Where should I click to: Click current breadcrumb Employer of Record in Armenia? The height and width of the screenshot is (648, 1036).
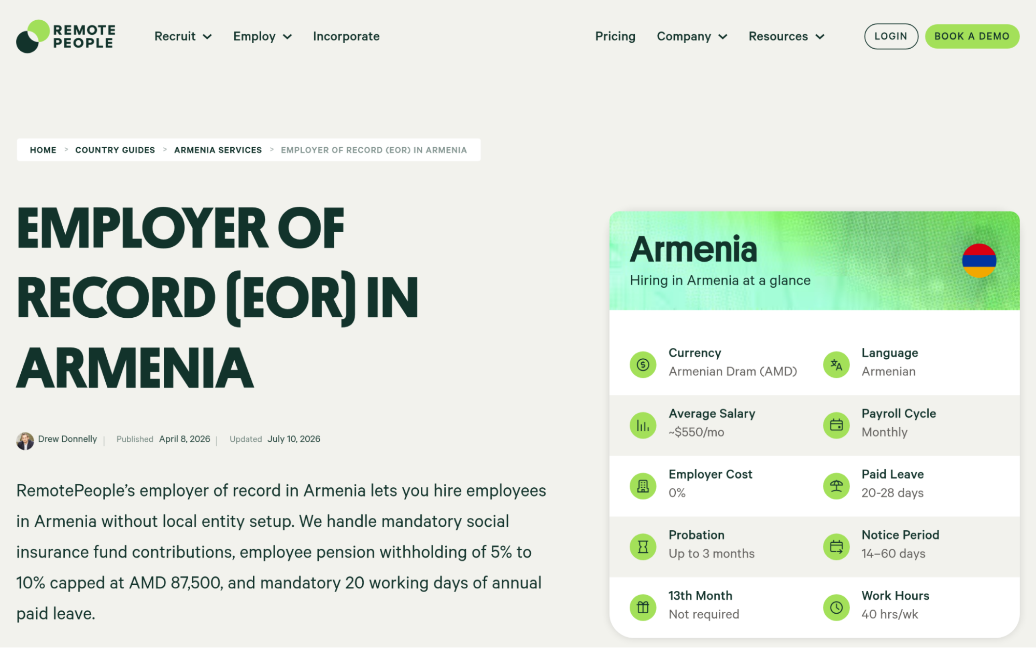374,150
